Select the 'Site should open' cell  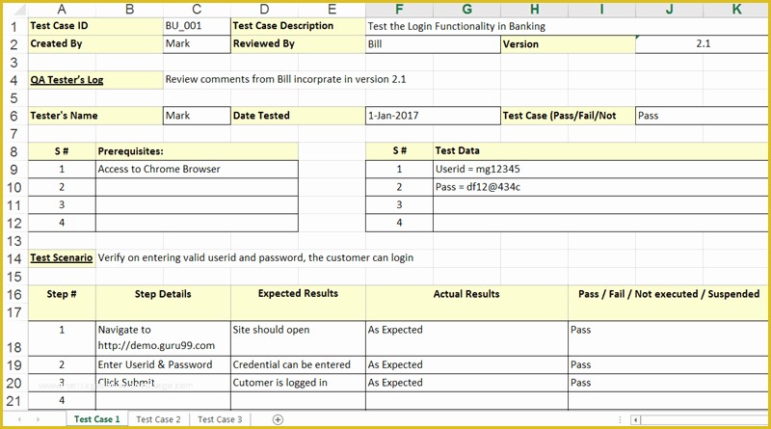pyautogui.click(x=298, y=338)
